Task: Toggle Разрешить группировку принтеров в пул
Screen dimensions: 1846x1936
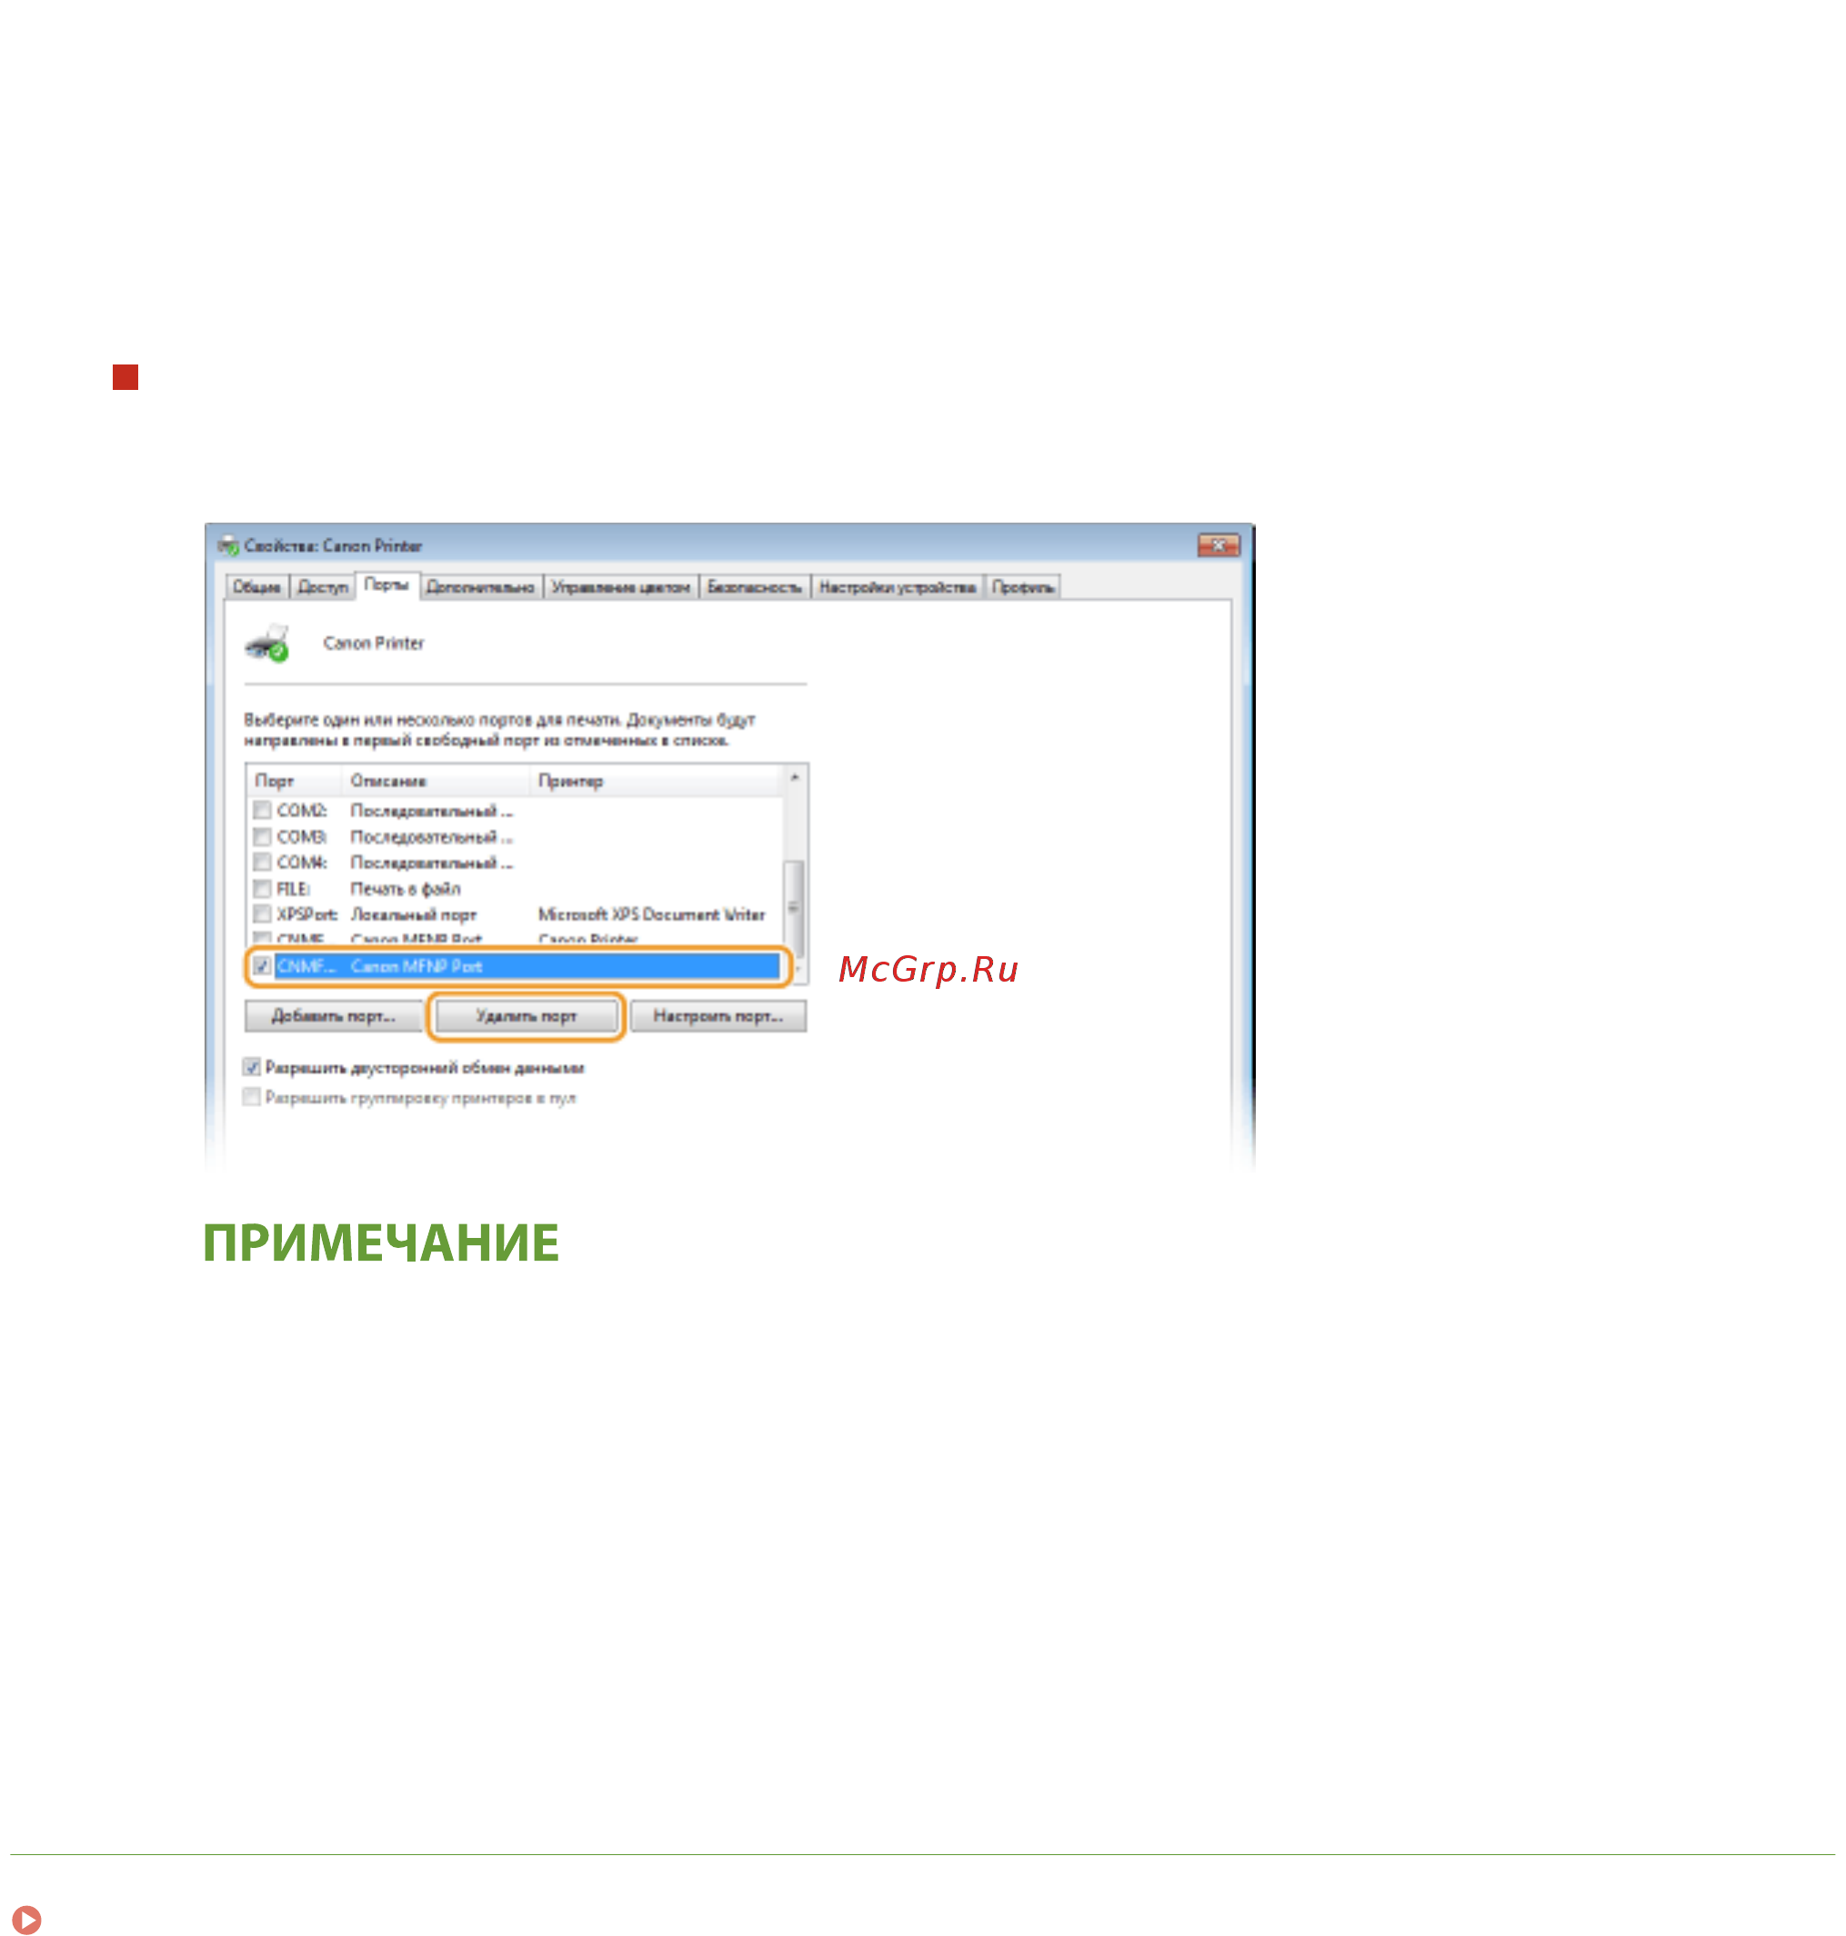Action: 252,1098
